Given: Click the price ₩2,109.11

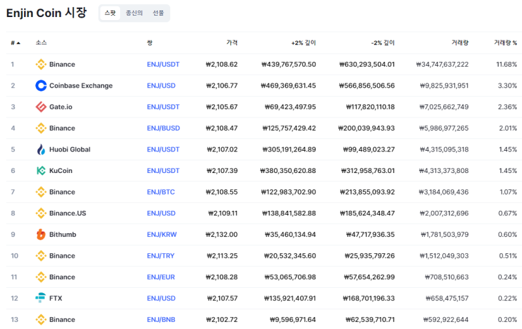Looking at the screenshot, I should 223,213.
